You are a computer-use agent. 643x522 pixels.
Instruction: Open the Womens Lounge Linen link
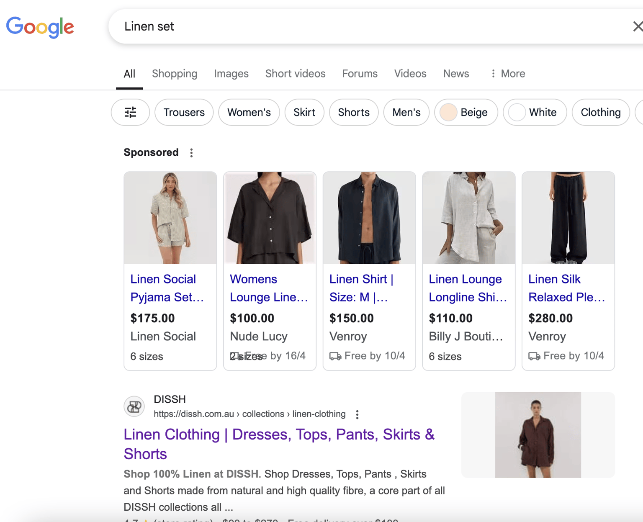click(269, 288)
